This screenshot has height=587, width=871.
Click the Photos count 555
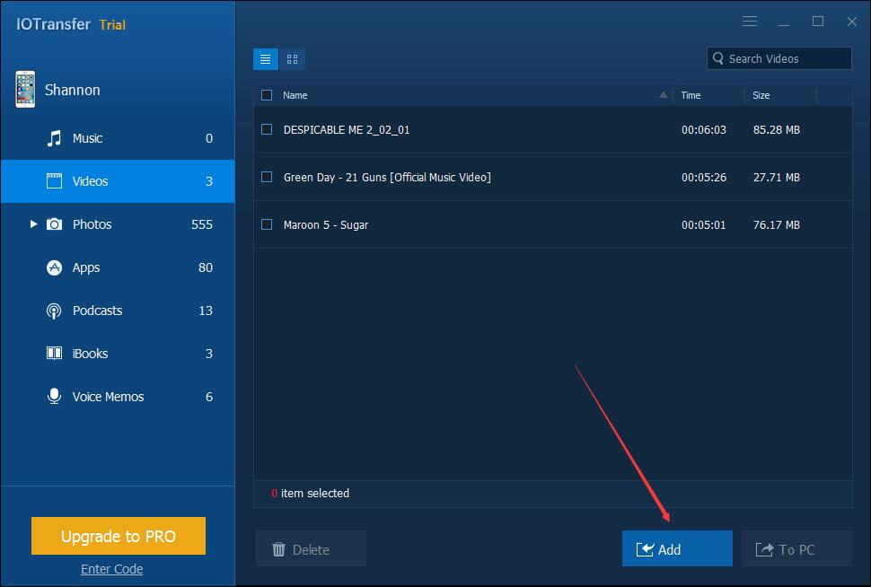pyautogui.click(x=202, y=224)
